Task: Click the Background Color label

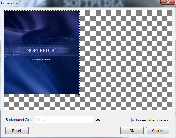Action: [19, 120]
